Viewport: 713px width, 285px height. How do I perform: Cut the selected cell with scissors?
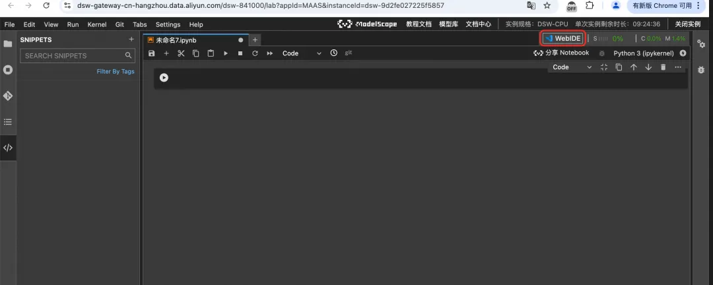tap(181, 53)
